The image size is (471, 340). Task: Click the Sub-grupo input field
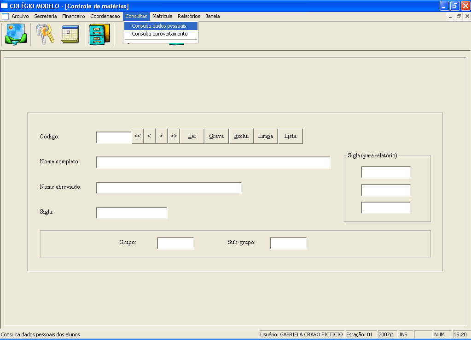pyautogui.click(x=288, y=243)
